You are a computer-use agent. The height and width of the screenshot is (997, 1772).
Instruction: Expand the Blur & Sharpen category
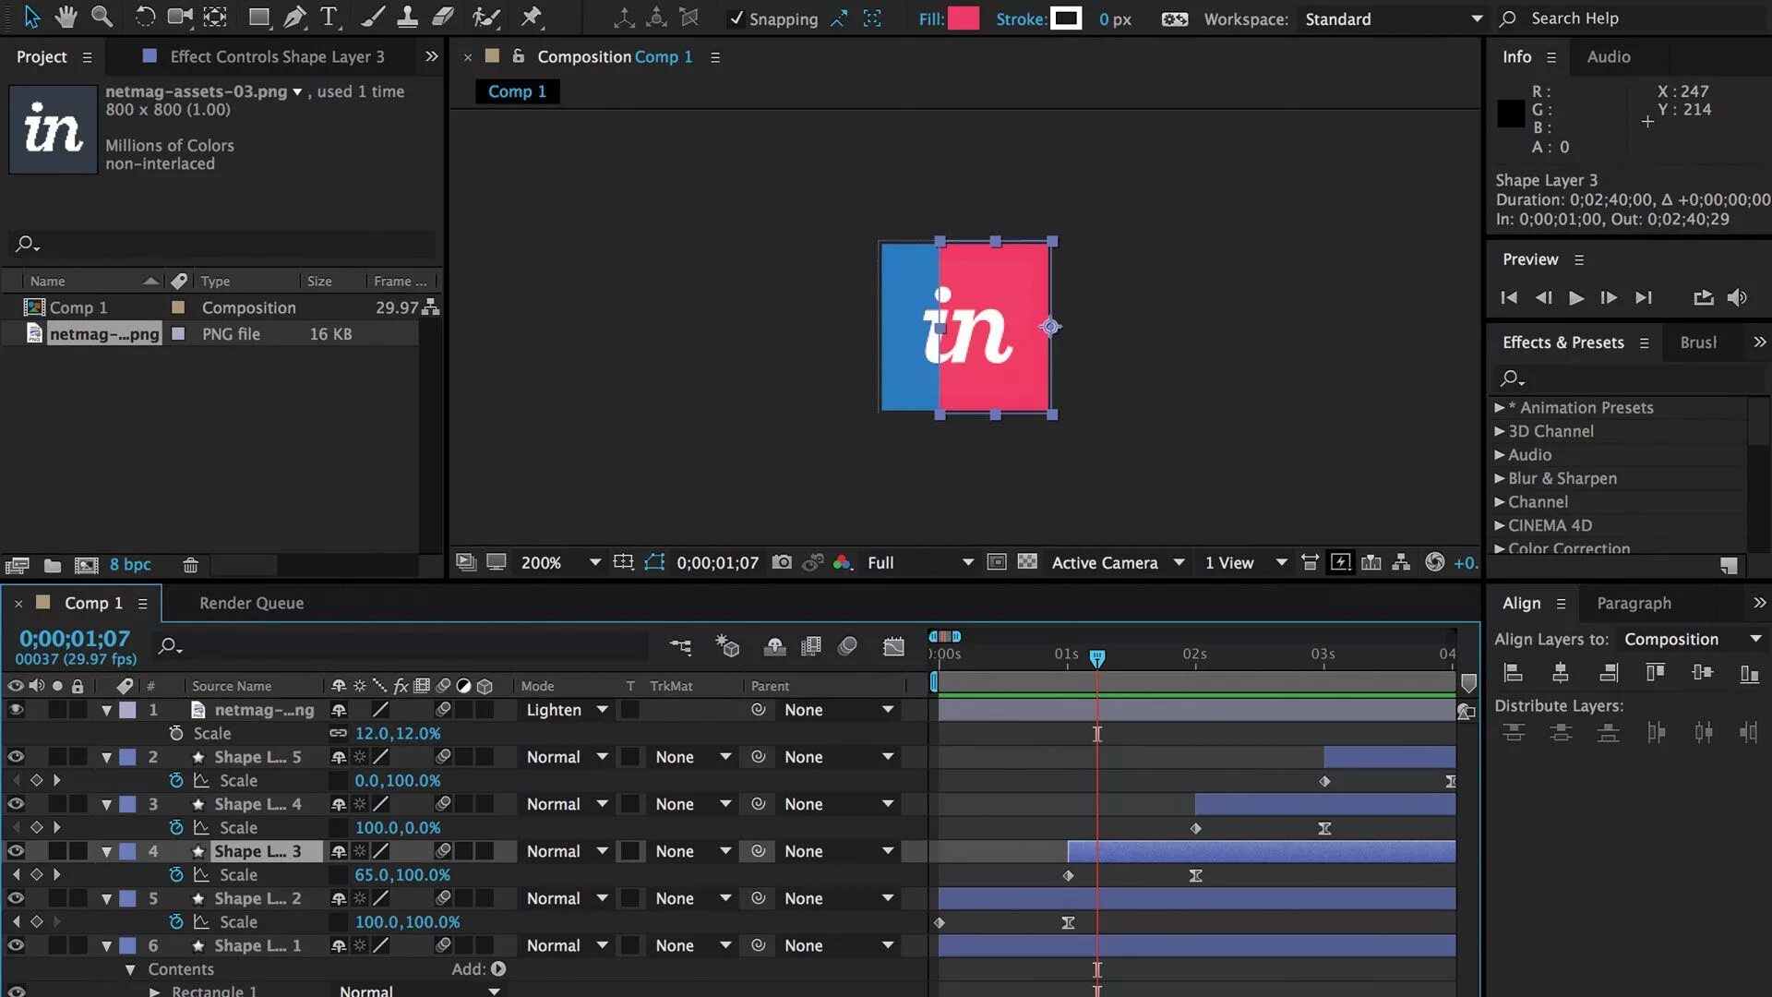(1500, 478)
